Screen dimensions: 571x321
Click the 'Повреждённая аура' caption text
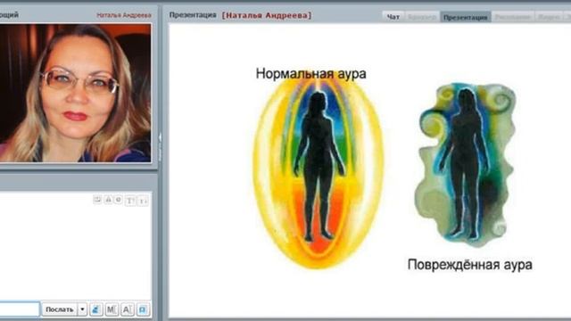470,265
